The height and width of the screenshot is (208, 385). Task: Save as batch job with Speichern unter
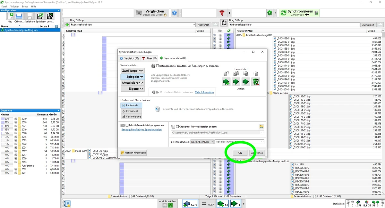coord(50,16)
